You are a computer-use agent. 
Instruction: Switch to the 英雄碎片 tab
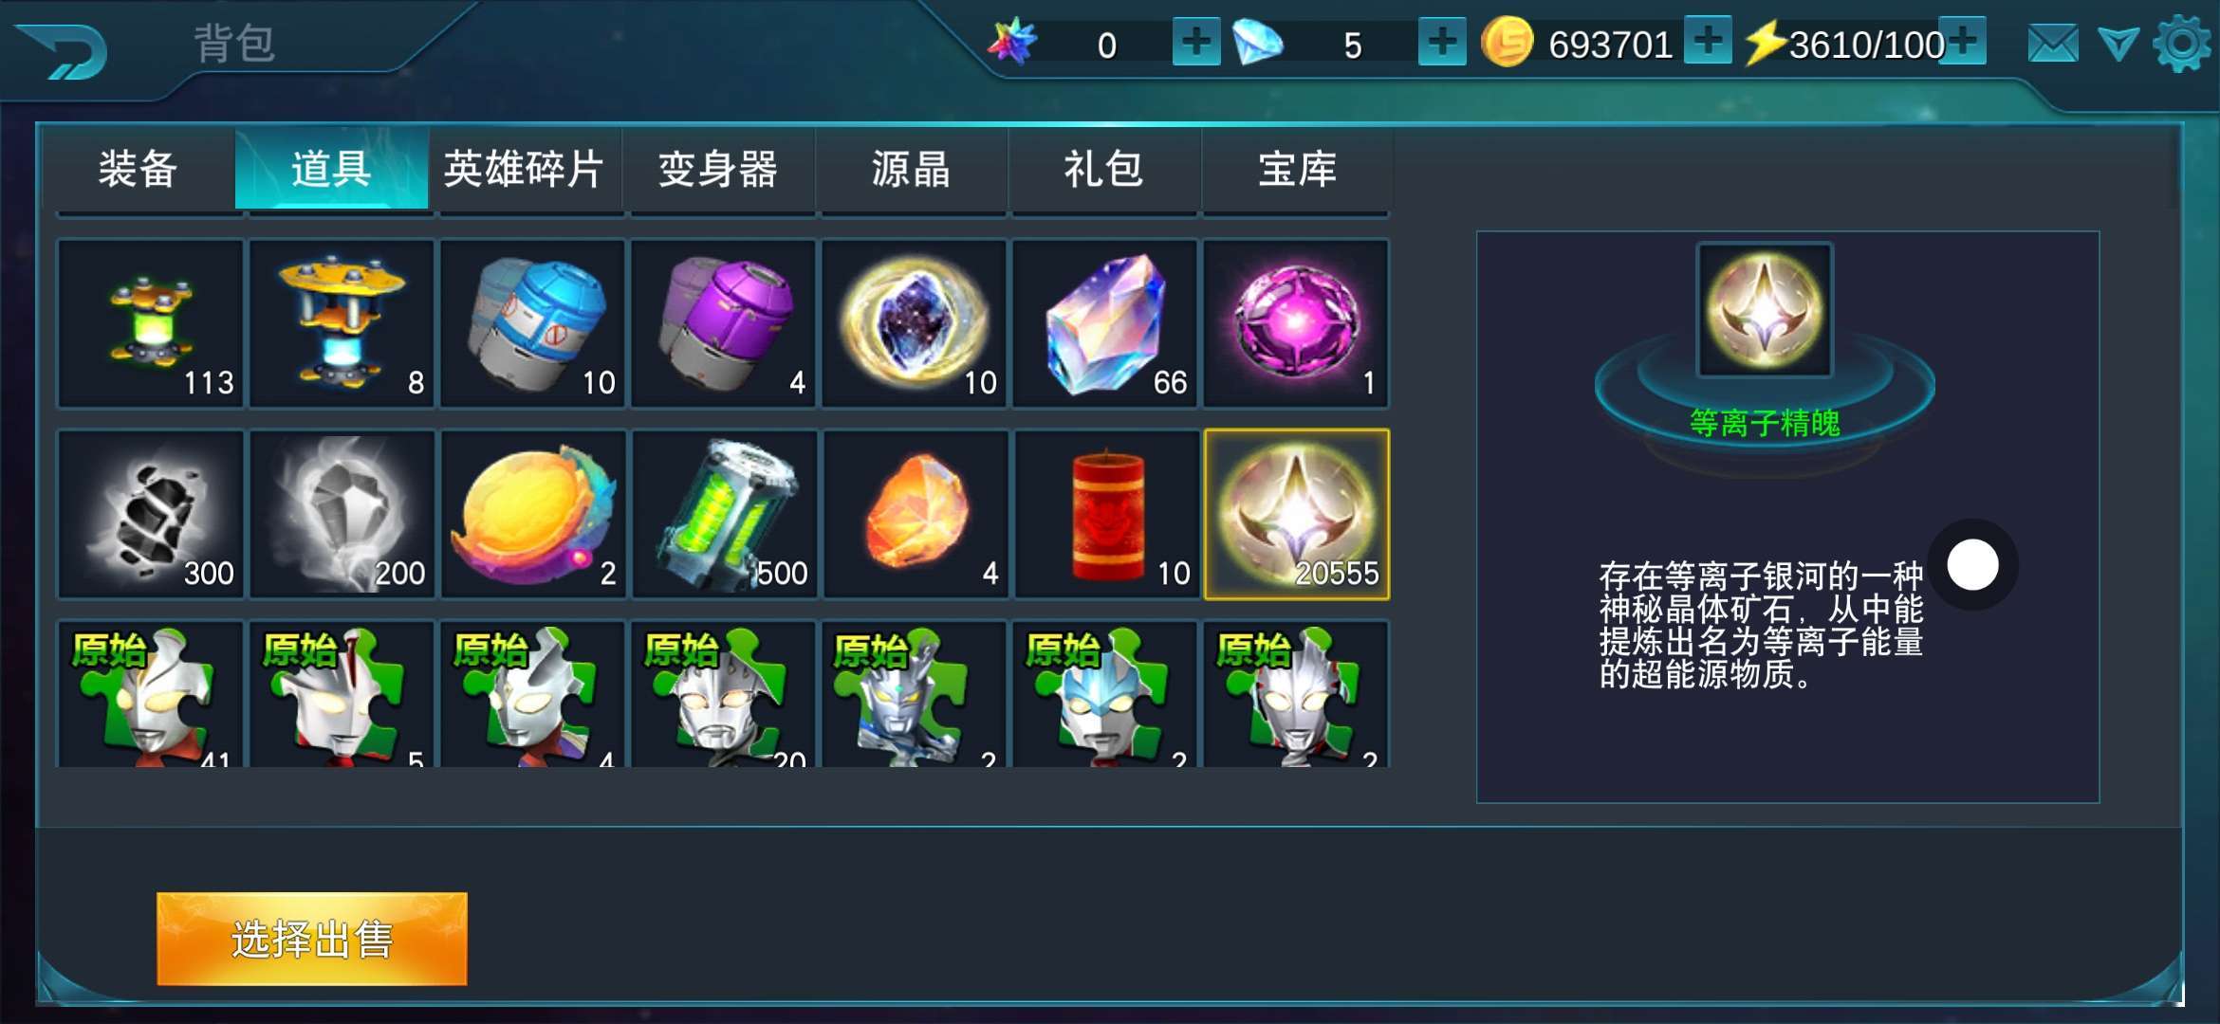pos(525,169)
